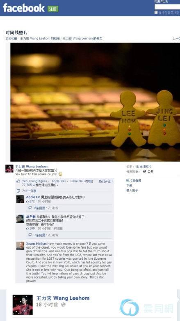Viewport: 180px width, 321px height.
Task: Open the 照片查看器 photo viewer link
Action: click(x=134, y=181)
